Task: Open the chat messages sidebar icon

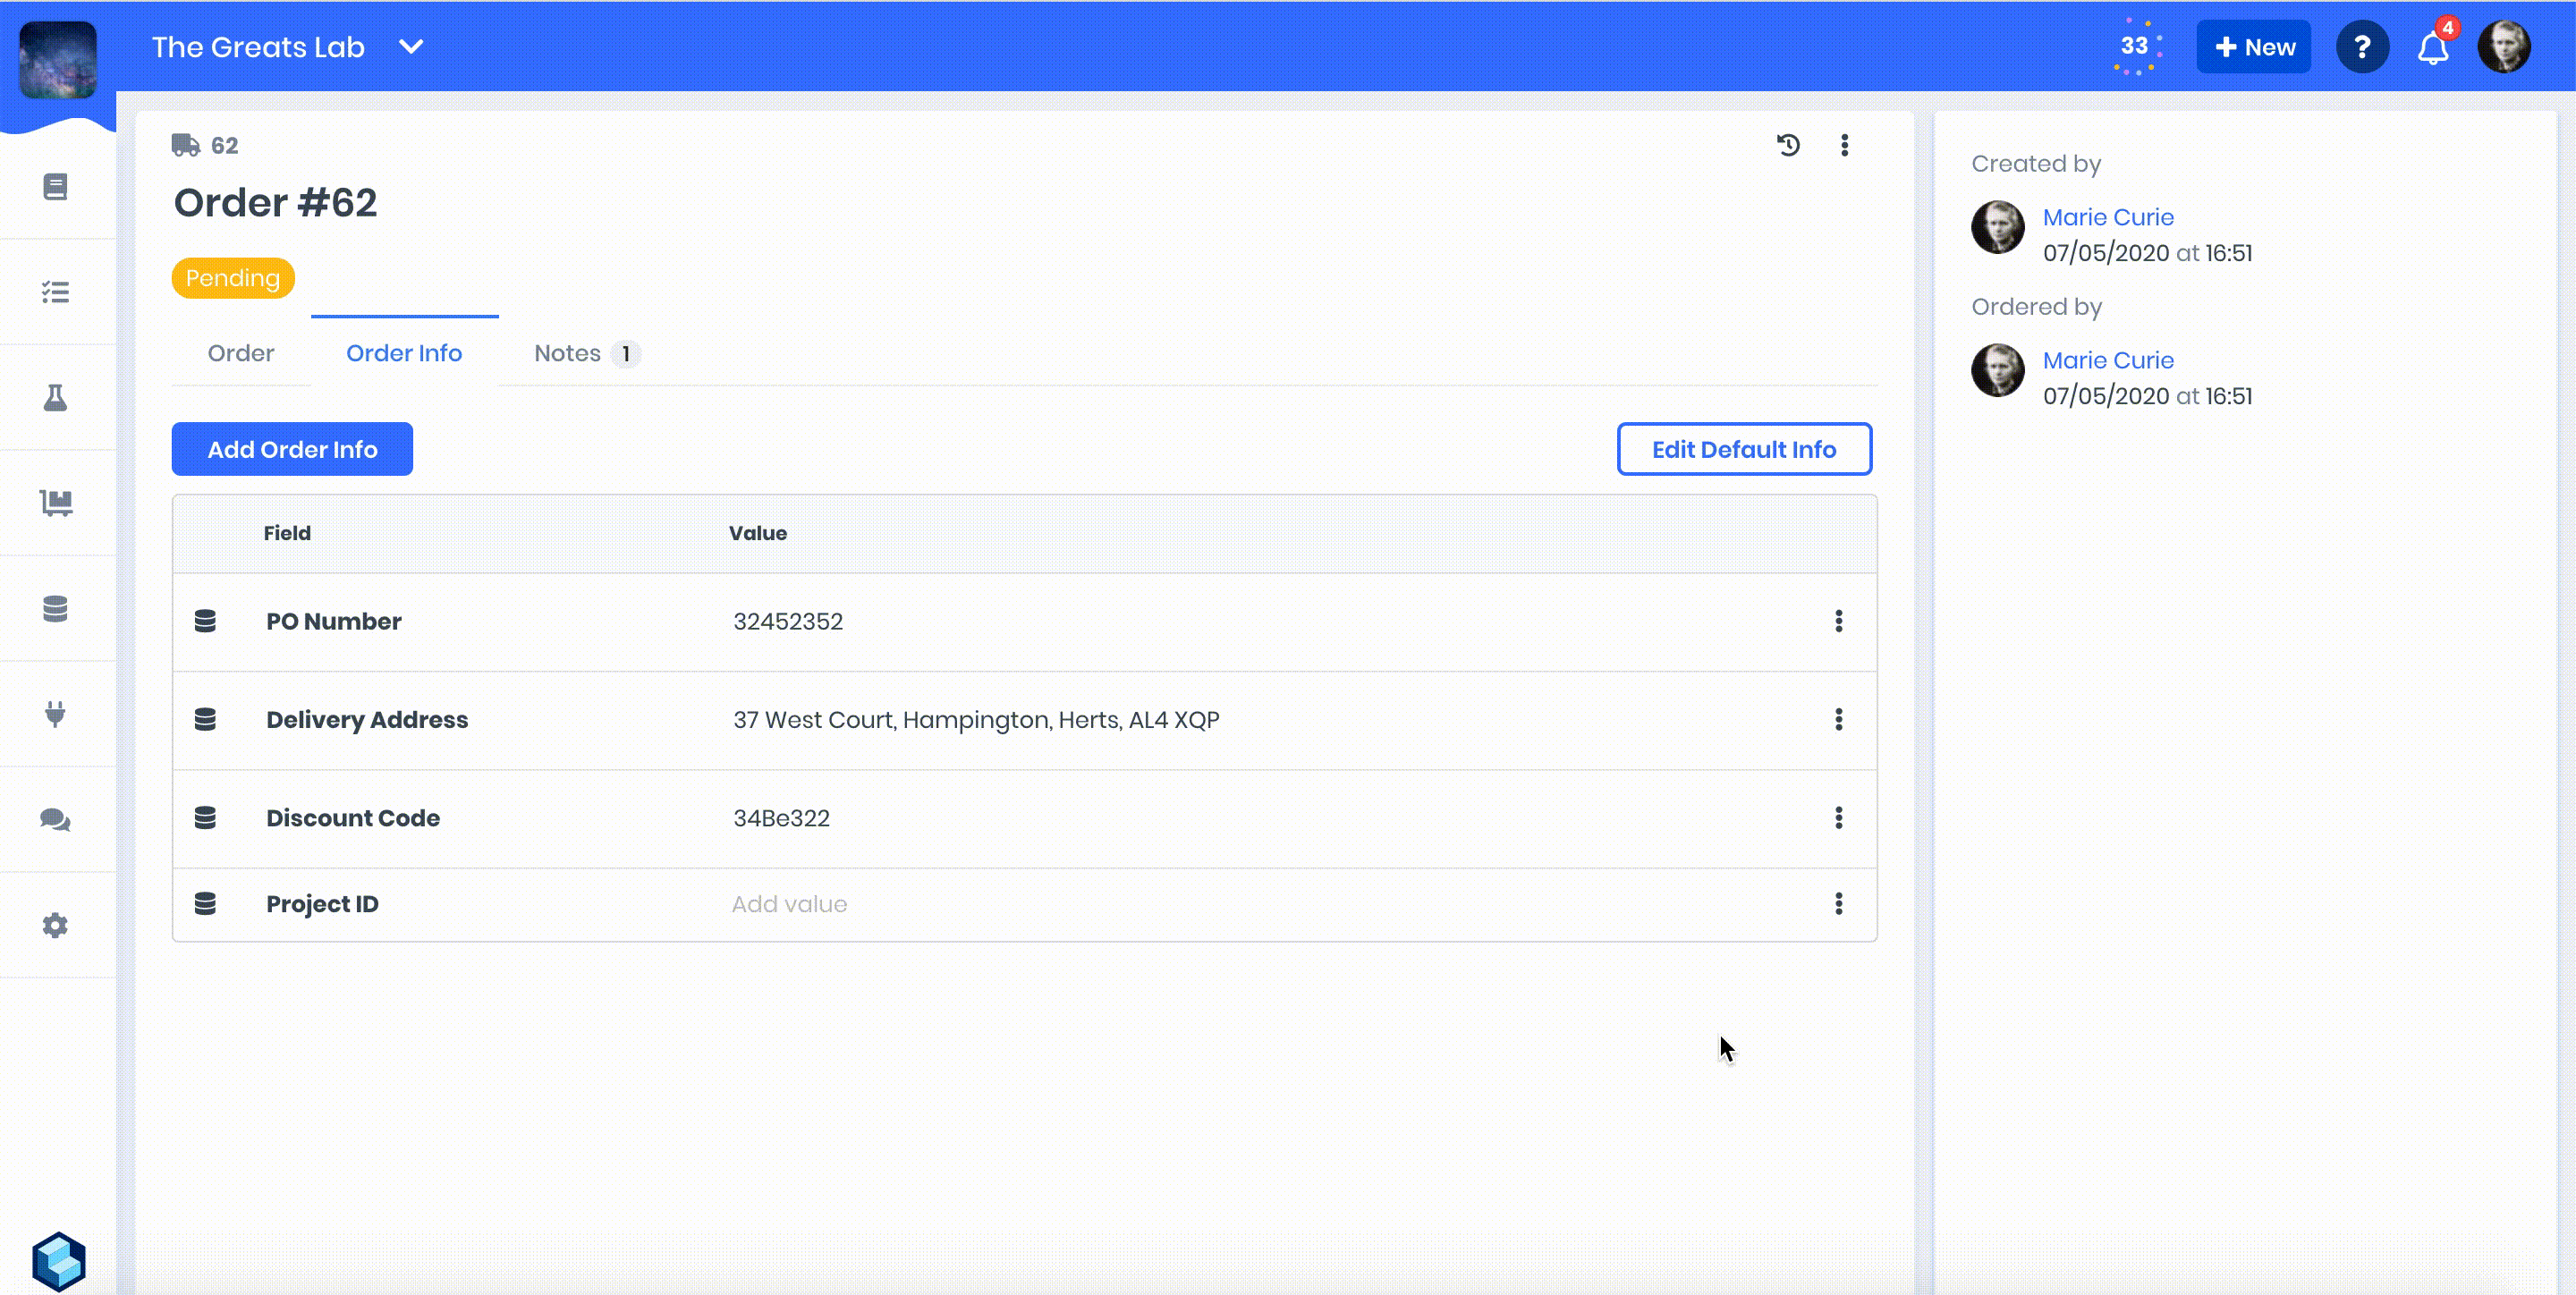Action: pyautogui.click(x=55, y=820)
